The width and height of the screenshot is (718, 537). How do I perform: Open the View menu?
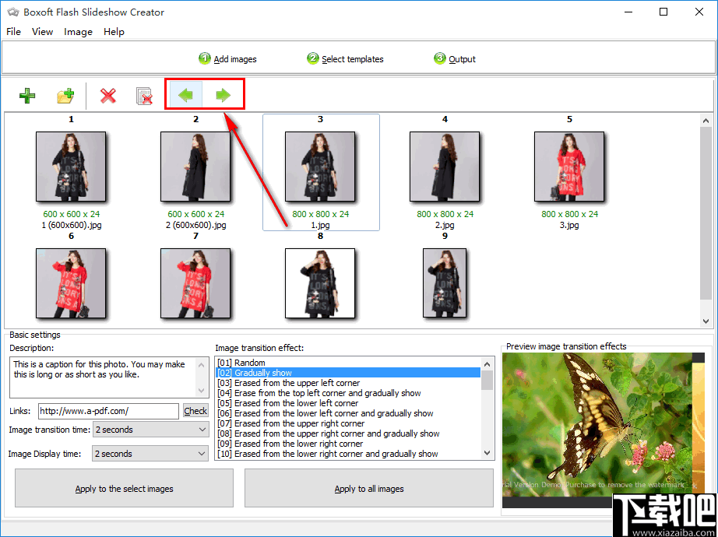42,32
